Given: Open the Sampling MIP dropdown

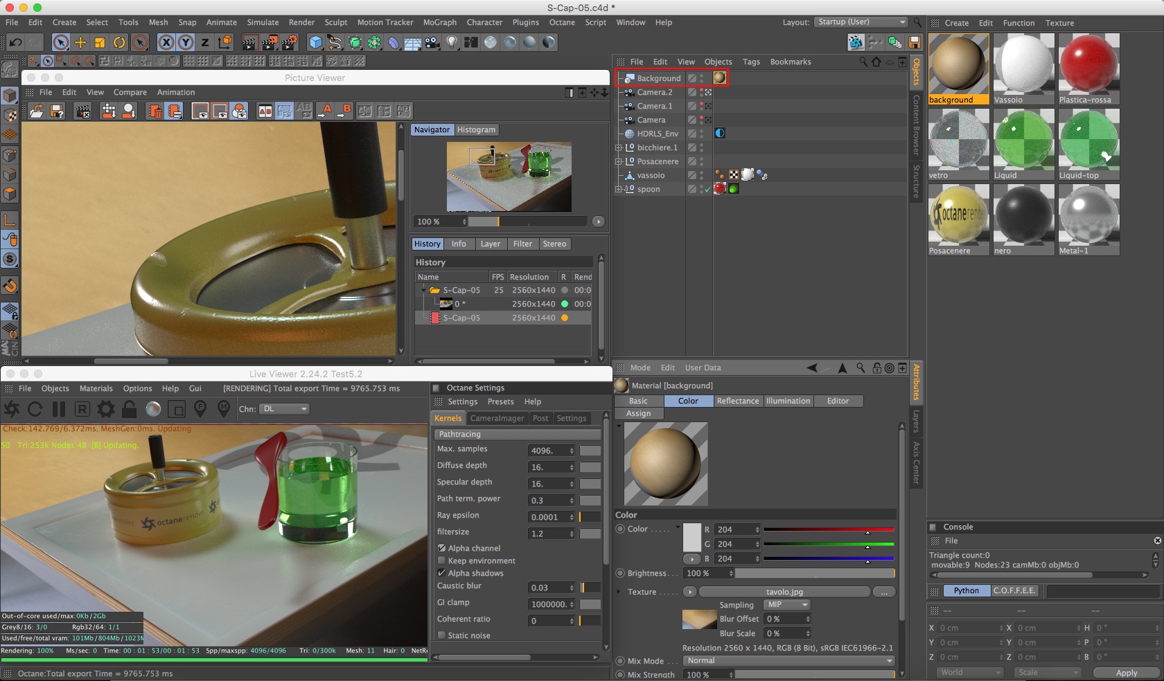Looking at the screenshot, I should click(x=786, y=605).
